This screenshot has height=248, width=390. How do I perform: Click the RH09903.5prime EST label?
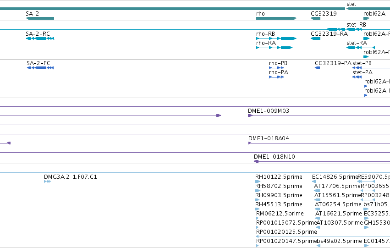[x=279, y=195]
